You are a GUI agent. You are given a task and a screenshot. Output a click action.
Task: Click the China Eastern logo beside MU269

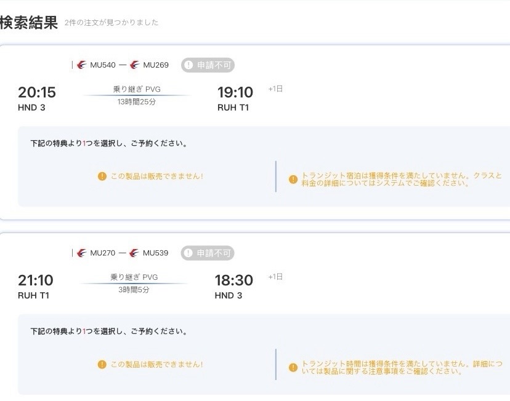pyautogui.click(x=135, y=65)
